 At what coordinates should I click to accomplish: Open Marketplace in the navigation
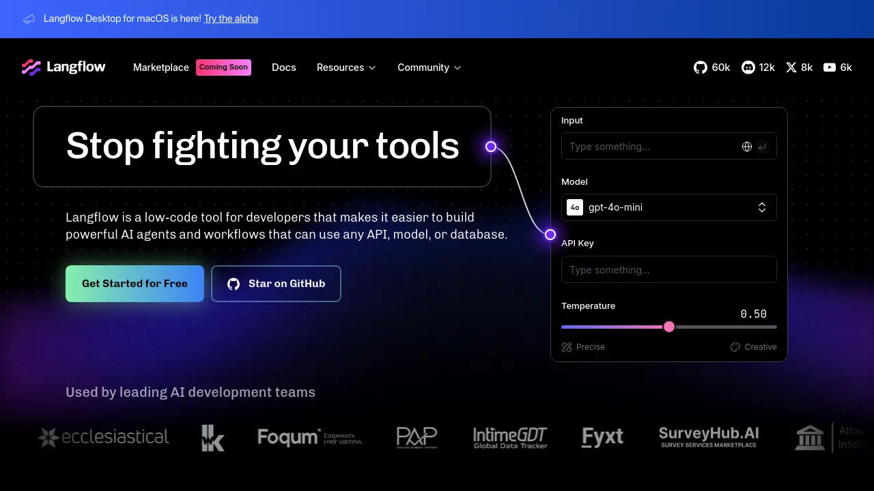tap(161, 68)
